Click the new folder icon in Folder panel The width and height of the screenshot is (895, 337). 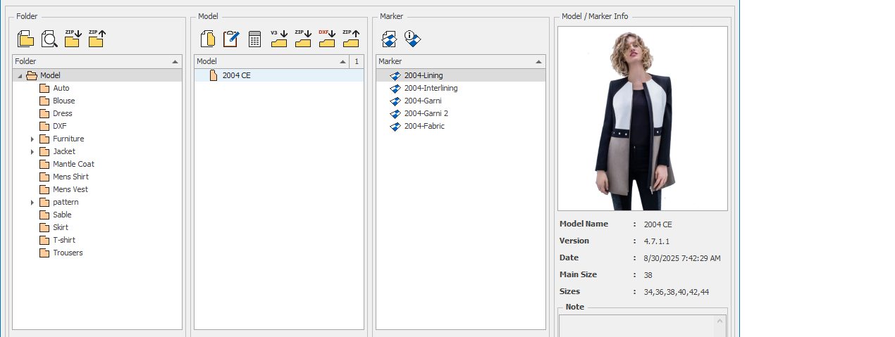point(26,39)
